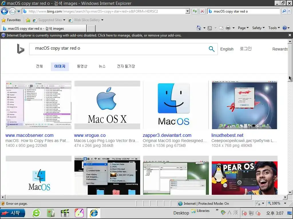
Task: Click the blue Help question mark icon
Action: 285,28
